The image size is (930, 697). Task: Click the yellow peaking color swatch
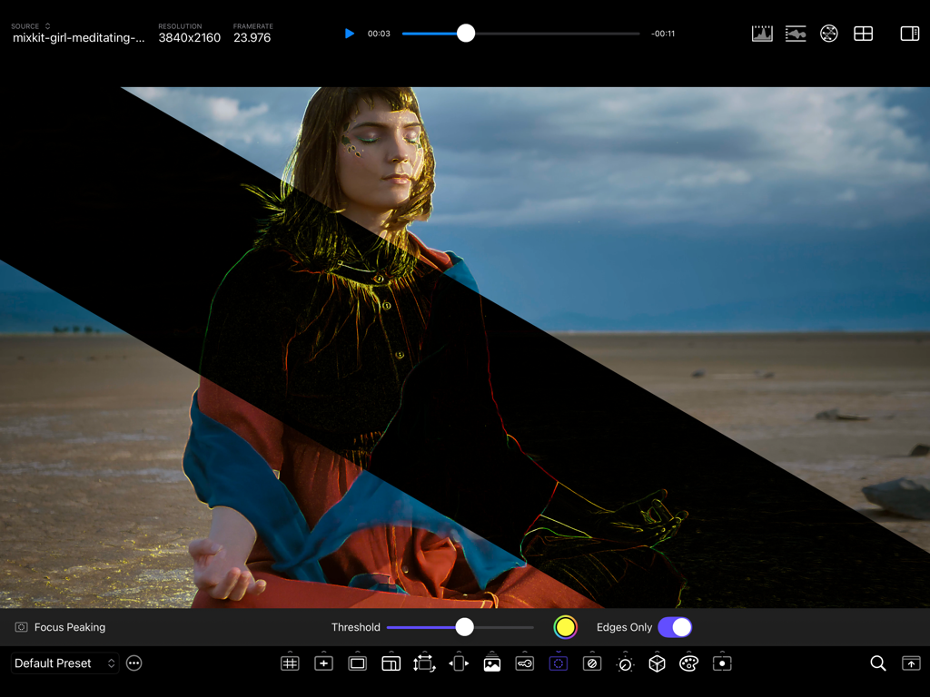tap(565, 627)
